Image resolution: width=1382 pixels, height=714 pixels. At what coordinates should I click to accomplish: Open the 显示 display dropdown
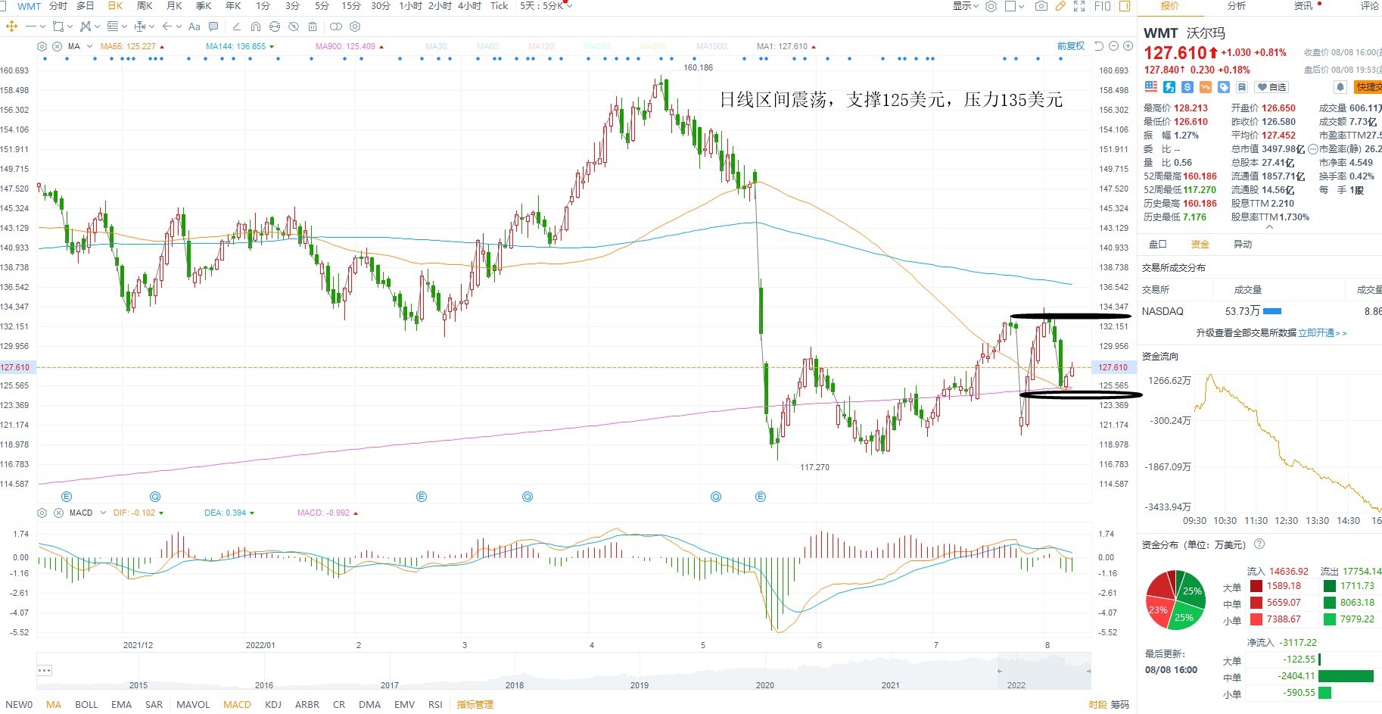[966, 6]
